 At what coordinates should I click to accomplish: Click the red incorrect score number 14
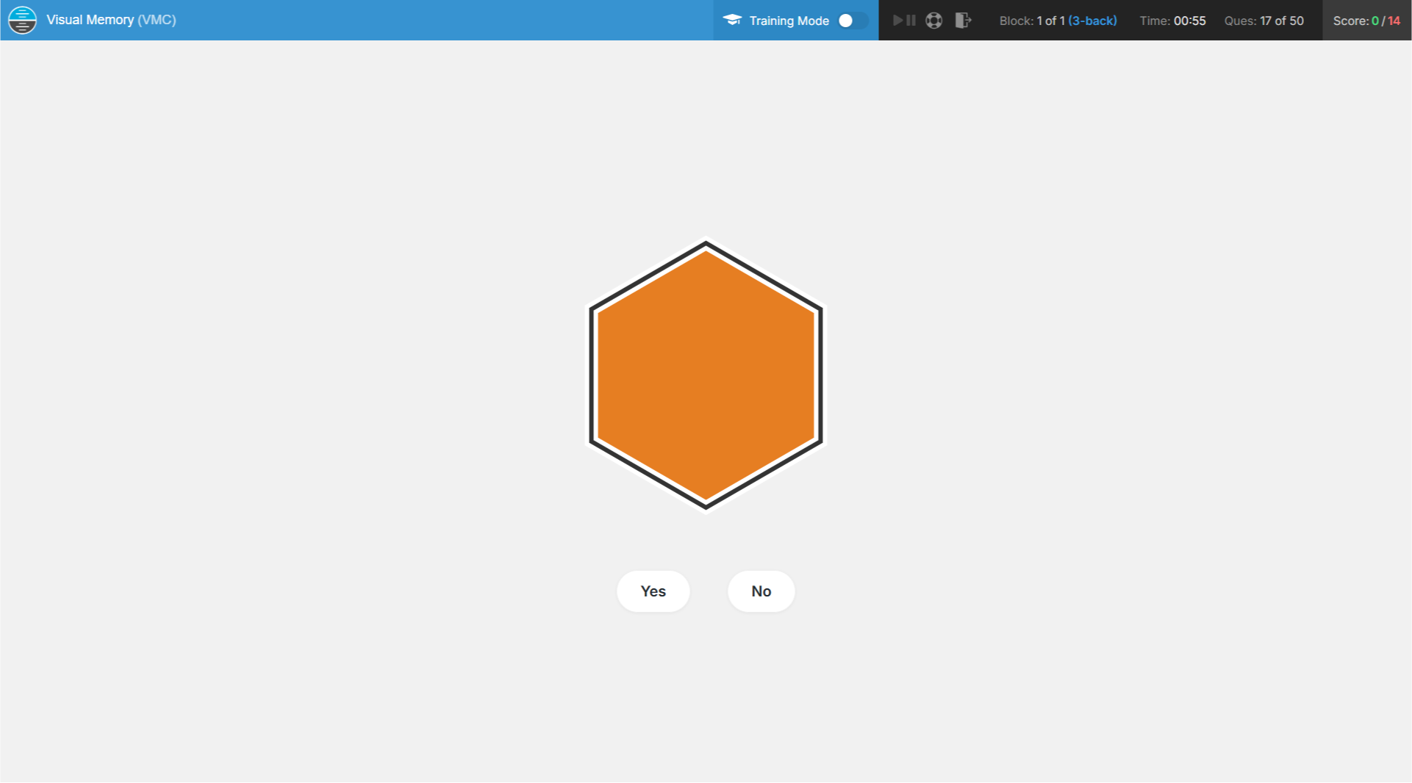[1394, 21]
